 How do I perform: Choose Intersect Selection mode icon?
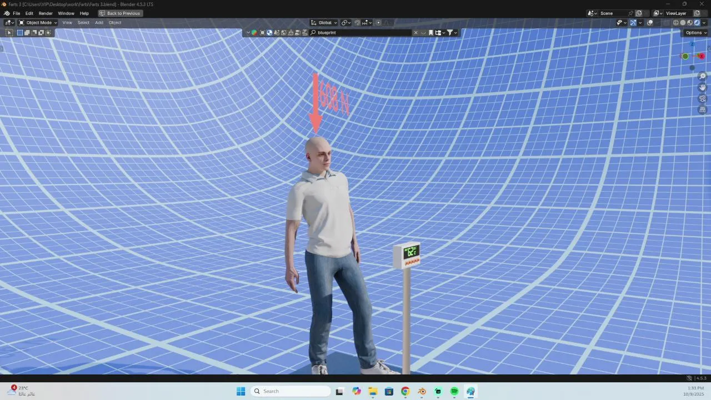(x=48, y=32)
